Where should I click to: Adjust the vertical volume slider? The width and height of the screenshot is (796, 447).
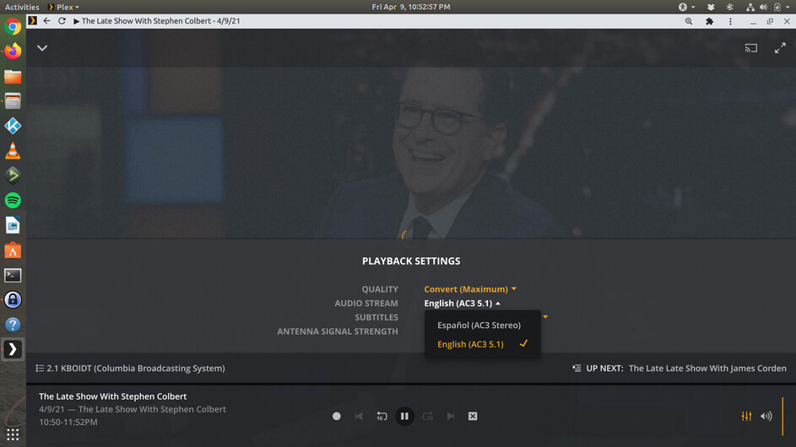[x=782, y=416]
